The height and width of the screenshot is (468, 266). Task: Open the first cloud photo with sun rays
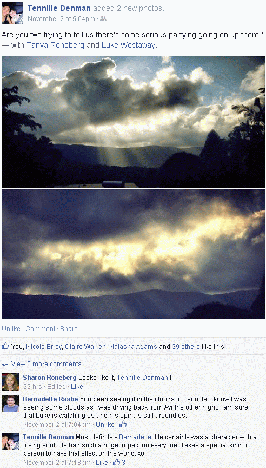133,122
